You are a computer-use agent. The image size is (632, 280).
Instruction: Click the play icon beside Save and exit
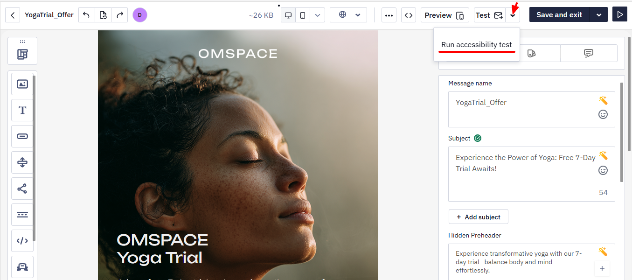[x=620, y=15]
